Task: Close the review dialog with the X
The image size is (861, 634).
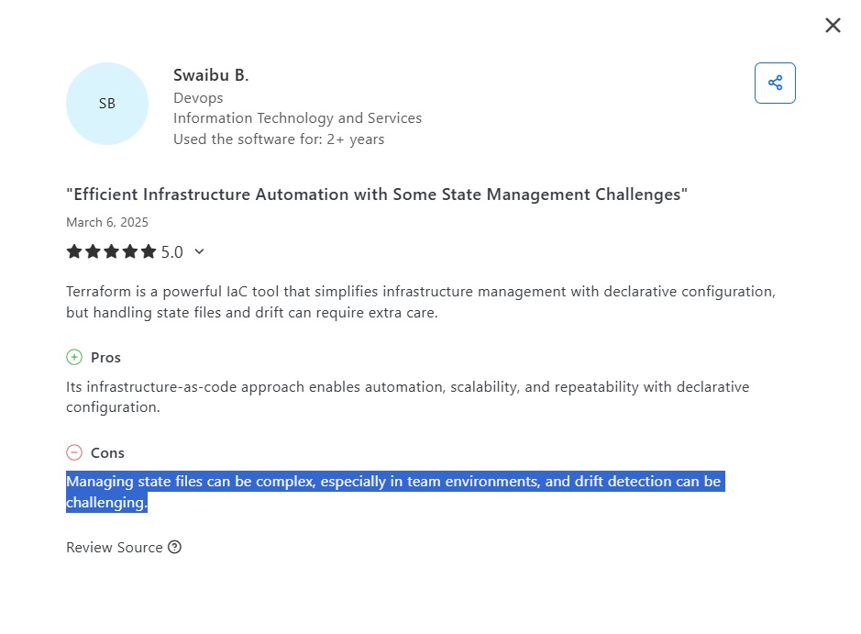Action: click(833, 26)
